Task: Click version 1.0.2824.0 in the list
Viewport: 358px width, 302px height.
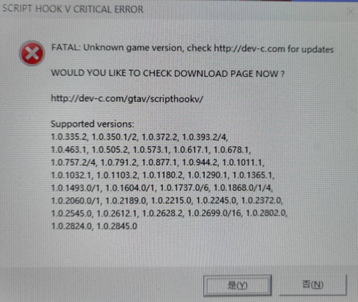Action: coord(72,226)
